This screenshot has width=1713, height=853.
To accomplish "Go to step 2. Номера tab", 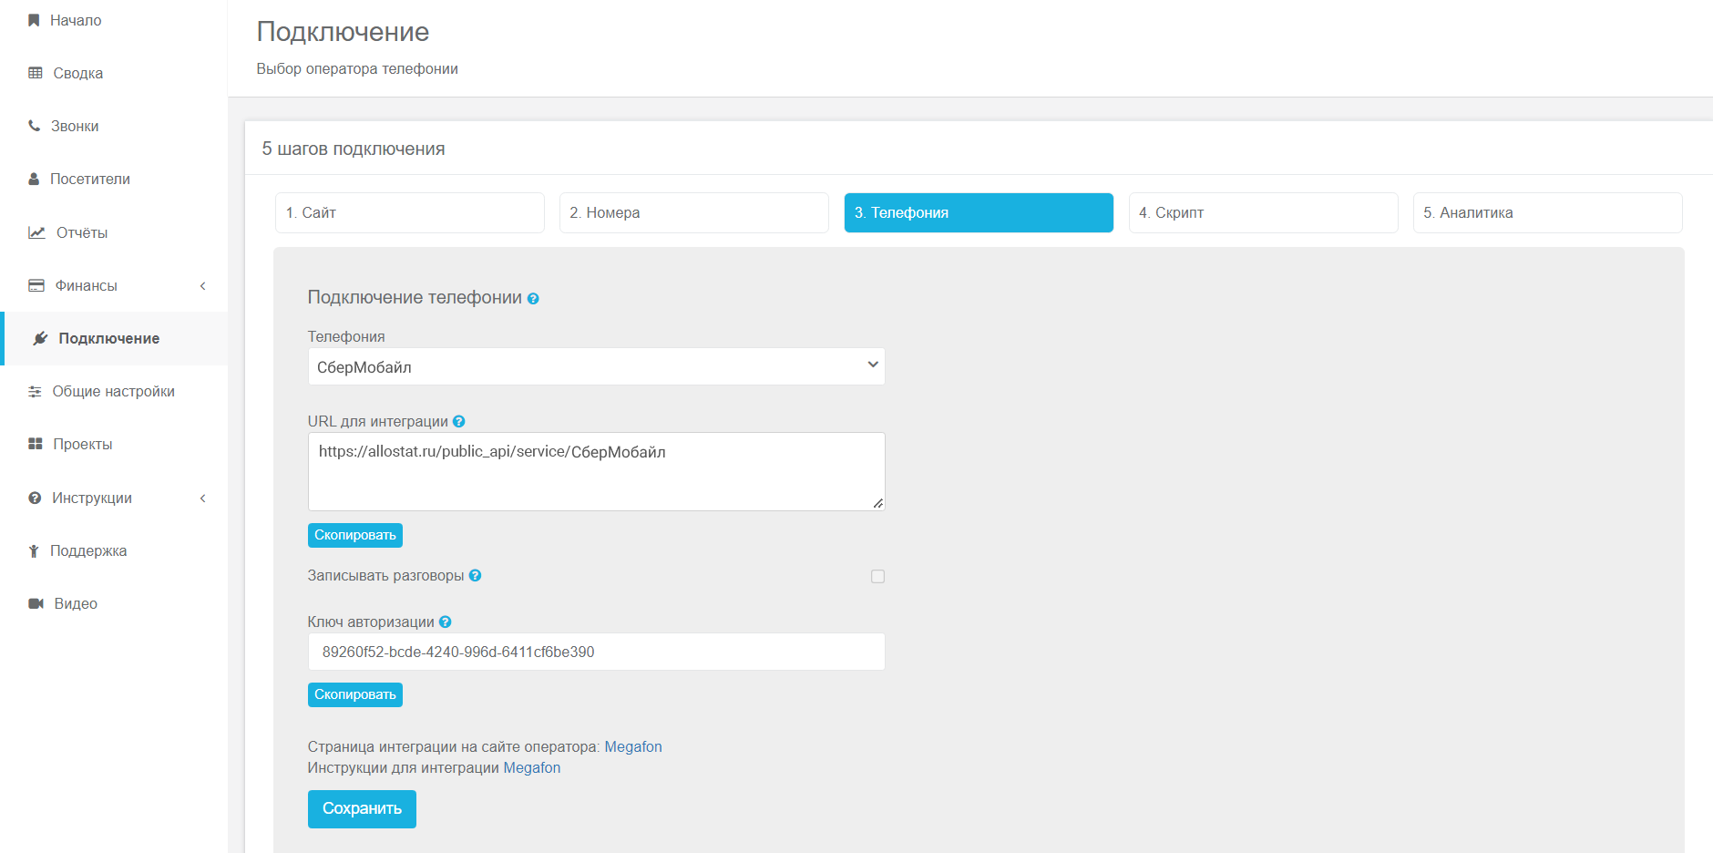I will tap(693, 212).
